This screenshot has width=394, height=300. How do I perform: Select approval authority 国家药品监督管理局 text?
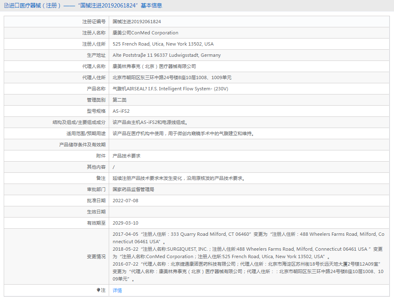pos(133,189)
